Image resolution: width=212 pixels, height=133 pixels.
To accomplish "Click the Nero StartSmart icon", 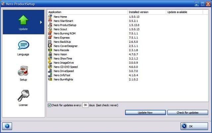I will pos(50,21).
